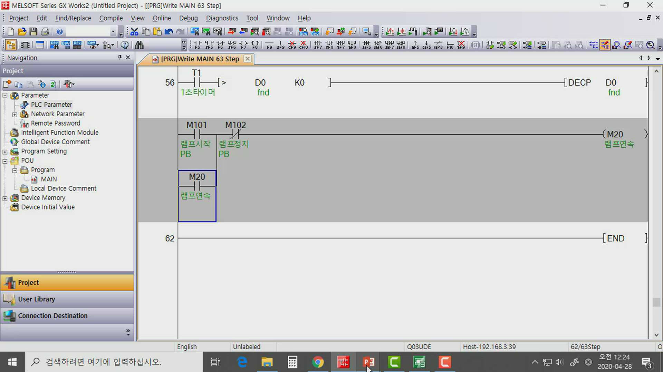Click invert operation result caF10 icon
Image resolution: width=663 pixels, height=372 pixels.
click(438, 45)
